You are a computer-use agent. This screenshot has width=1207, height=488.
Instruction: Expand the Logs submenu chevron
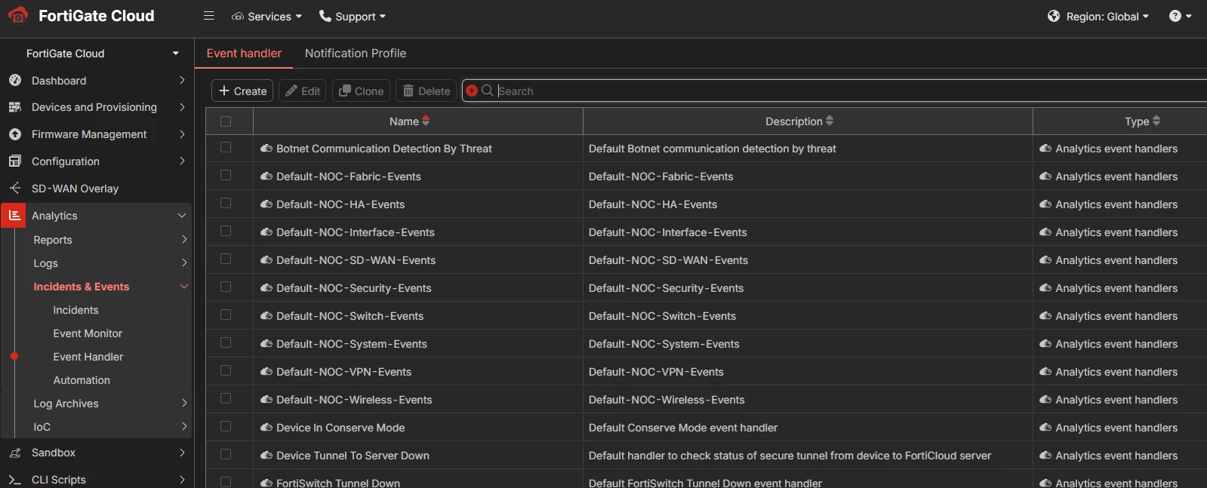coord(184,262)
